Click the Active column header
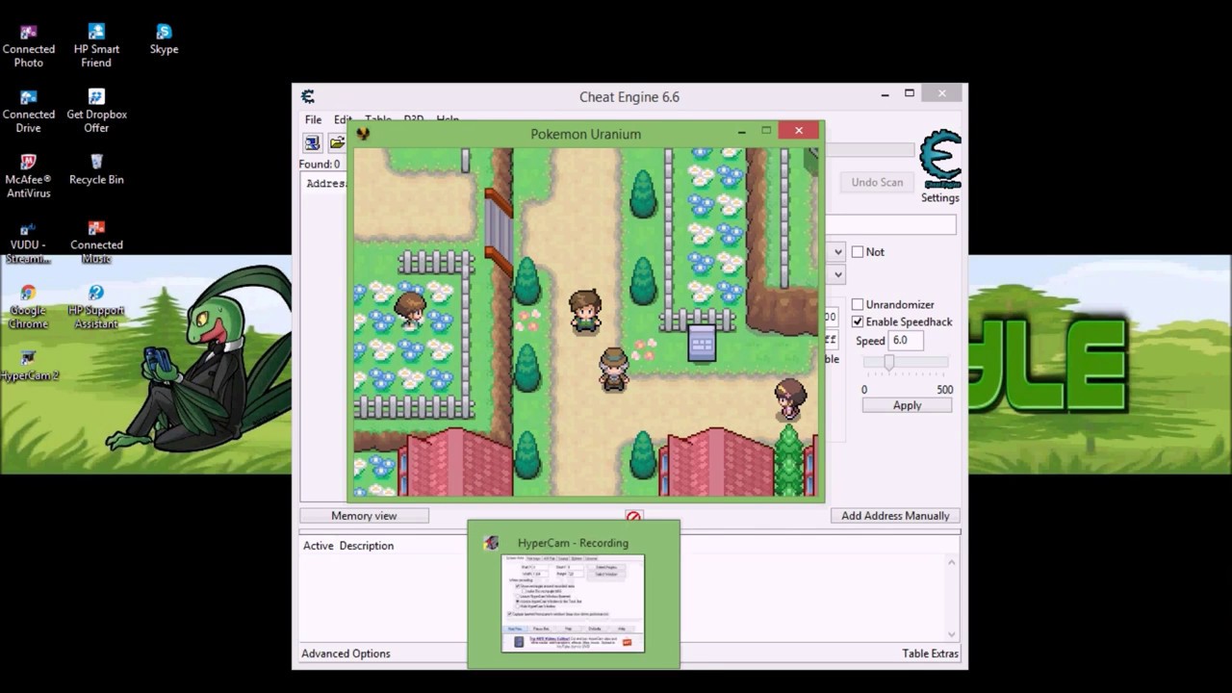The width and height of the screenshot is (1232, 693). 318,546
